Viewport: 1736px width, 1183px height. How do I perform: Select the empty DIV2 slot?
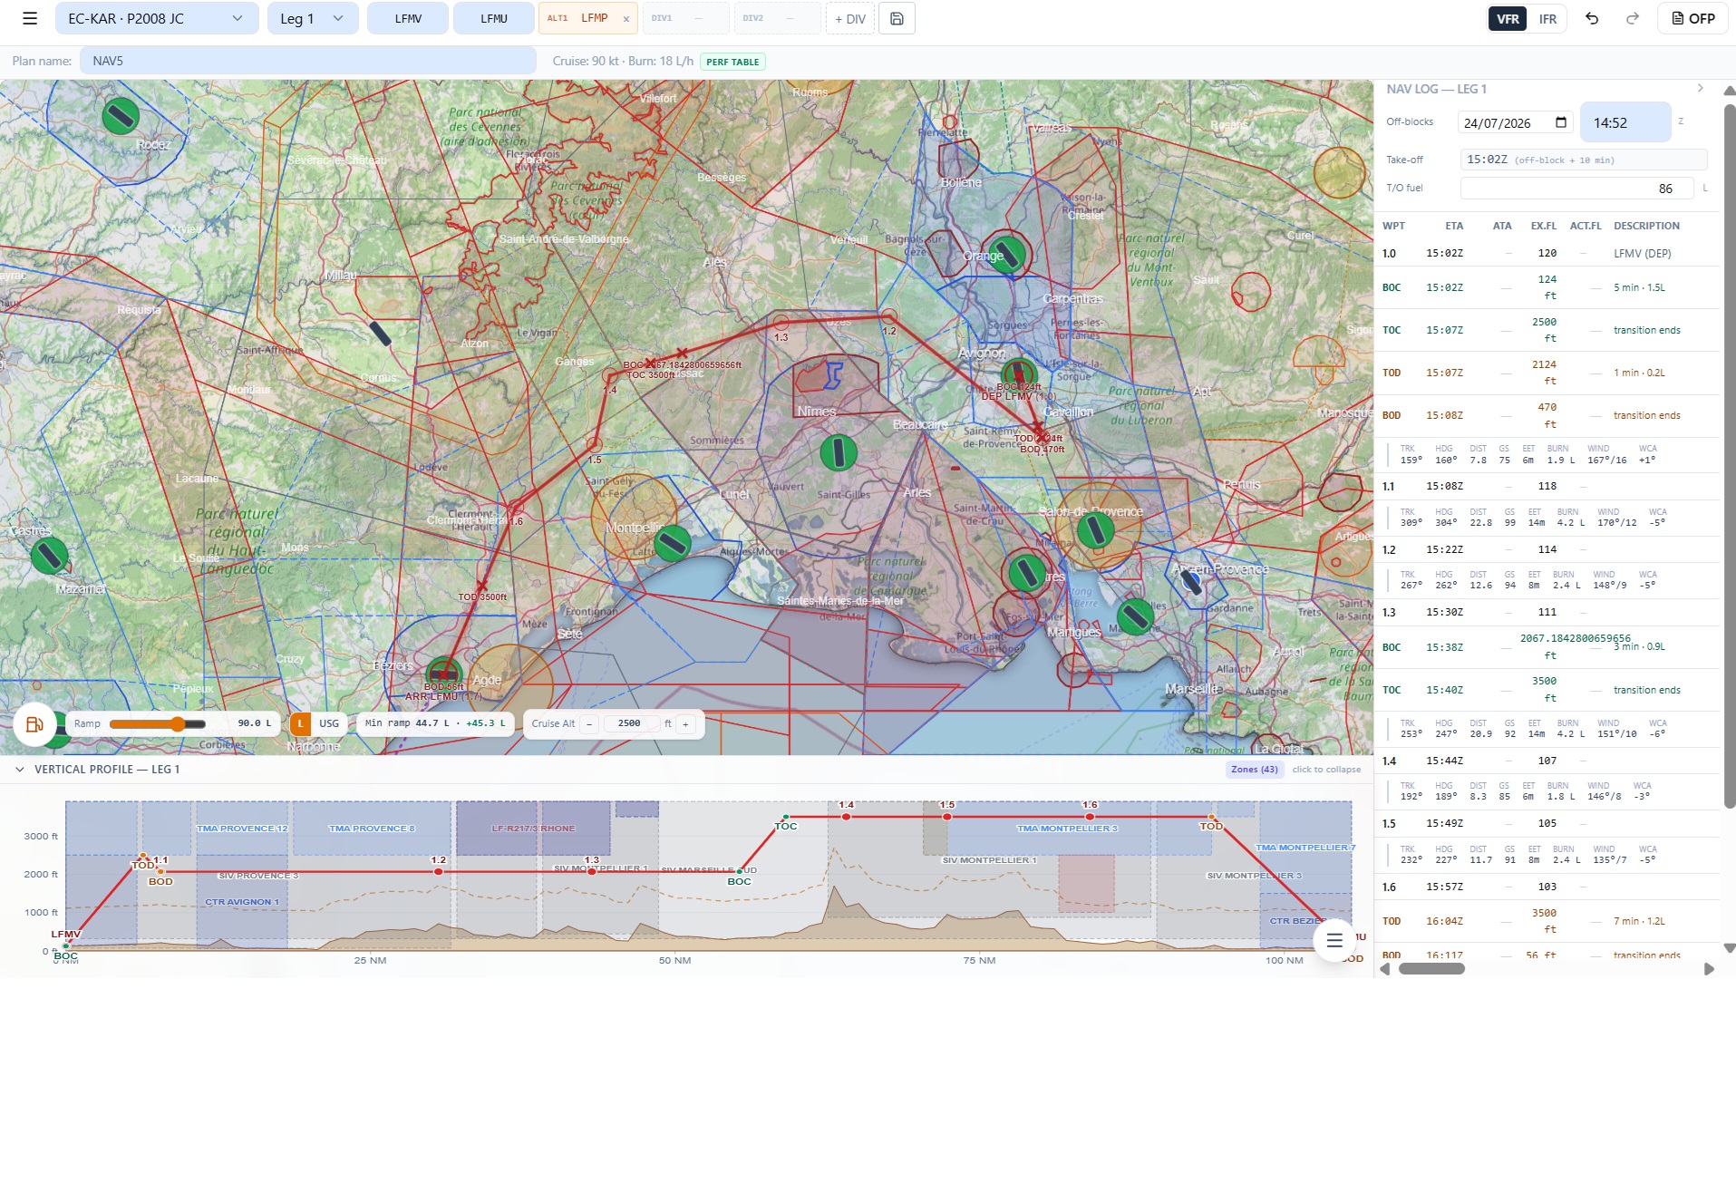coord(777,18)
